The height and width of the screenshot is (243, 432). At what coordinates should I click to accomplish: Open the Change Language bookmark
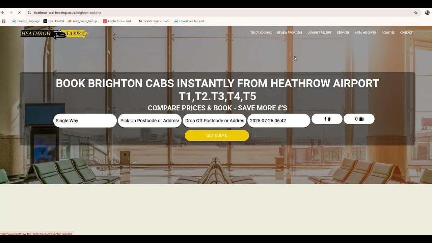[26, 21]
